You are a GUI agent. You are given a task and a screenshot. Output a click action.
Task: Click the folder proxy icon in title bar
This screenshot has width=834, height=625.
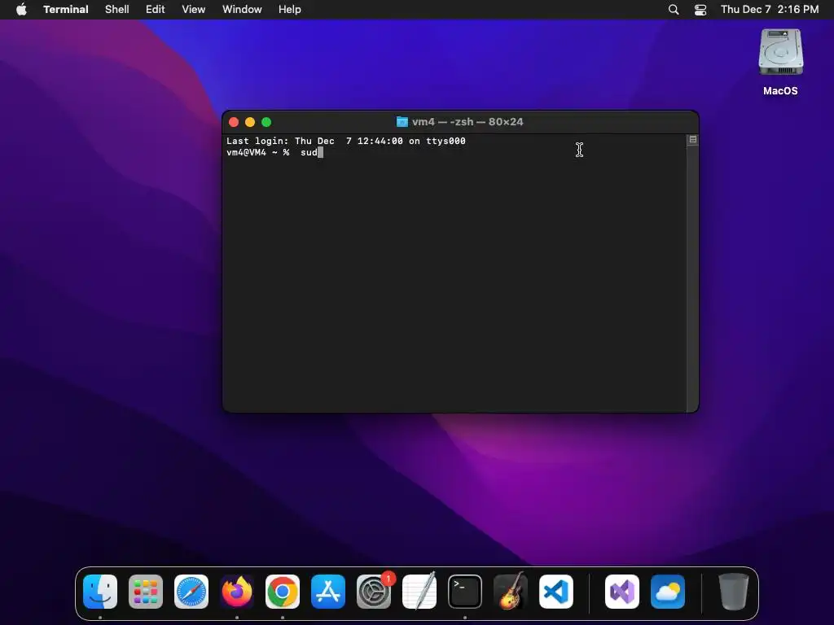pos(402,122)
